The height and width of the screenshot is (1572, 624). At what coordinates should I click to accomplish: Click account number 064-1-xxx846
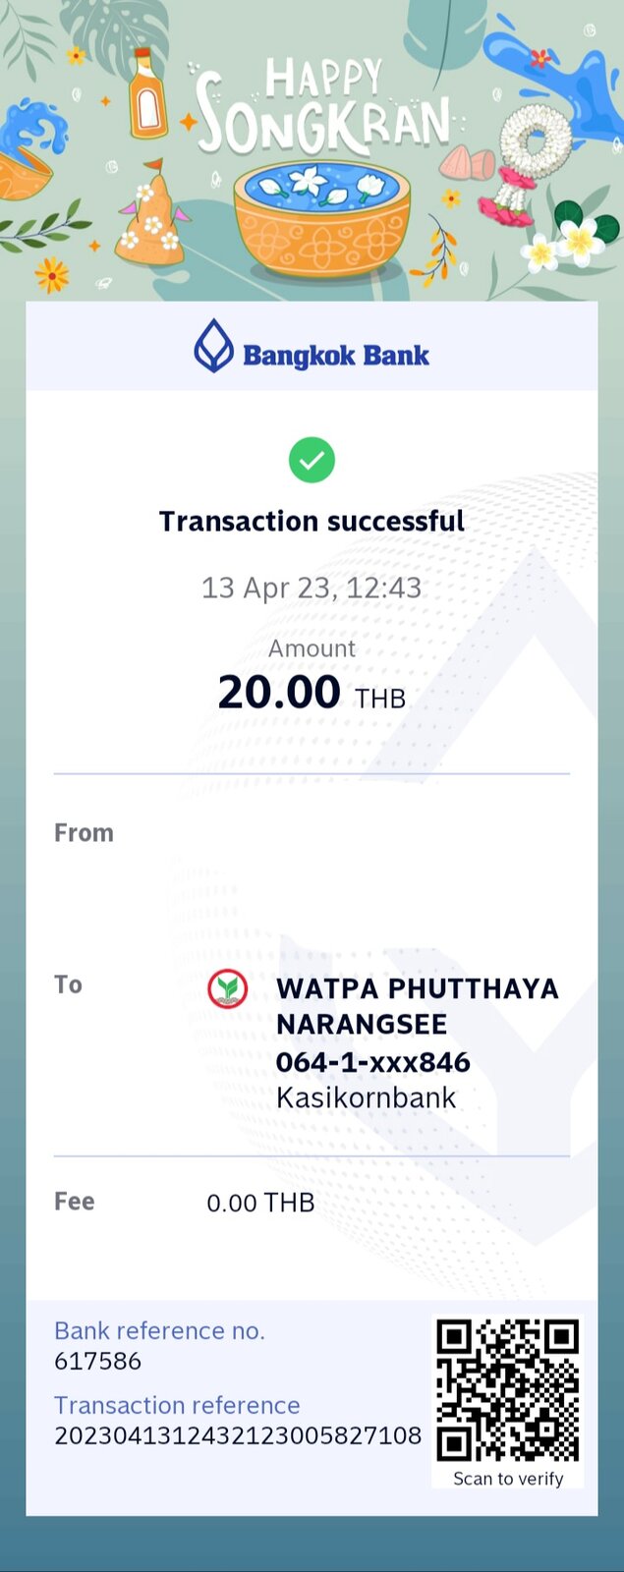(372, 1062)
